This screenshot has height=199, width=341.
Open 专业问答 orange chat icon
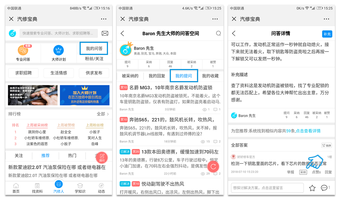click(23, 50)
